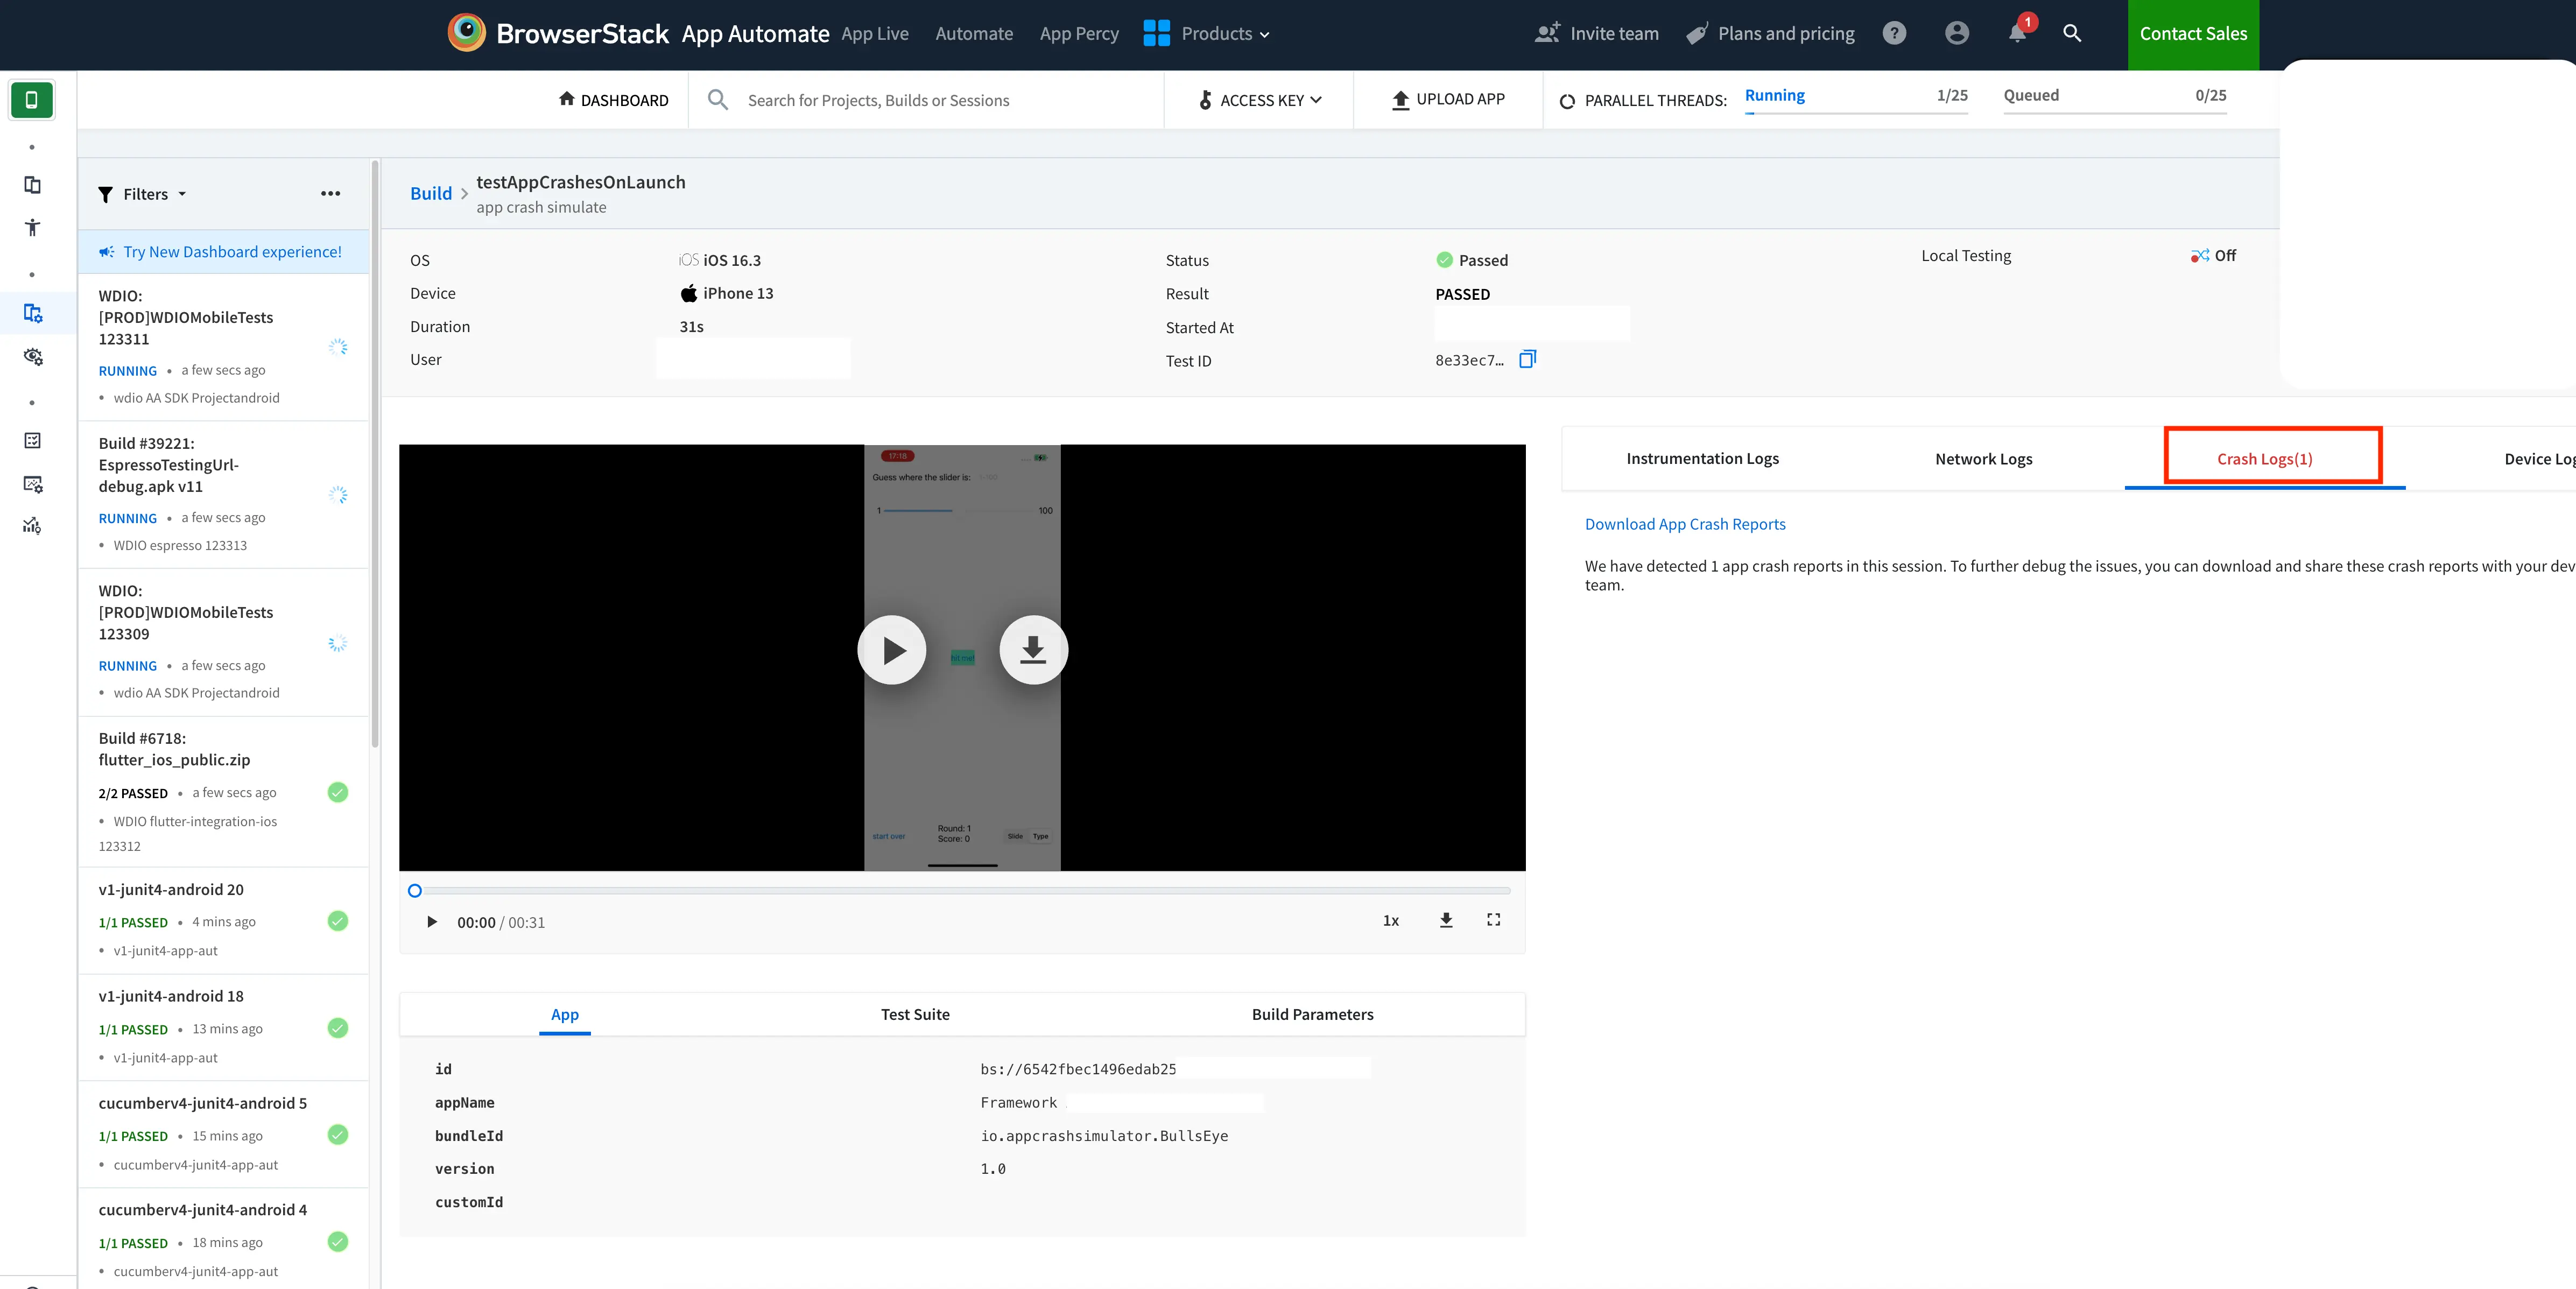Open the accessibility testing sidebar icon
Viewport: 2576px width, 1289px height.
pyautogui.click(x=32, y=227)
